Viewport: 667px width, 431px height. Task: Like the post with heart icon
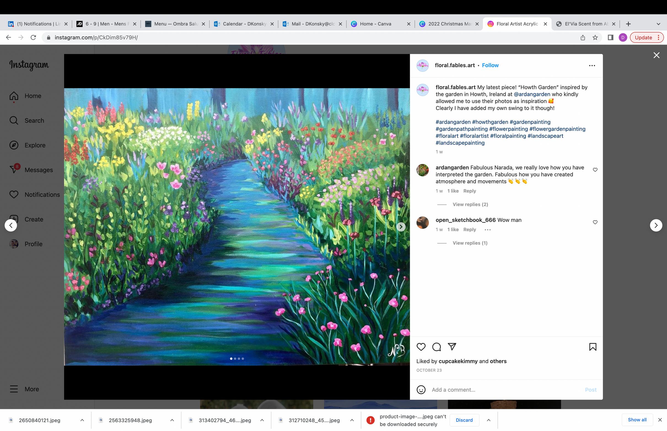(421, 347)
